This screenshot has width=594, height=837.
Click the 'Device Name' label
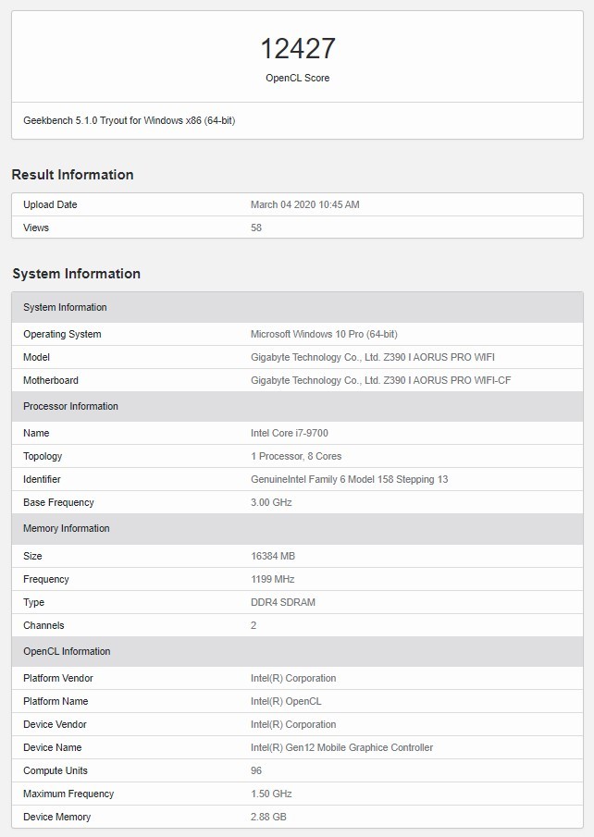coord(53,747)
